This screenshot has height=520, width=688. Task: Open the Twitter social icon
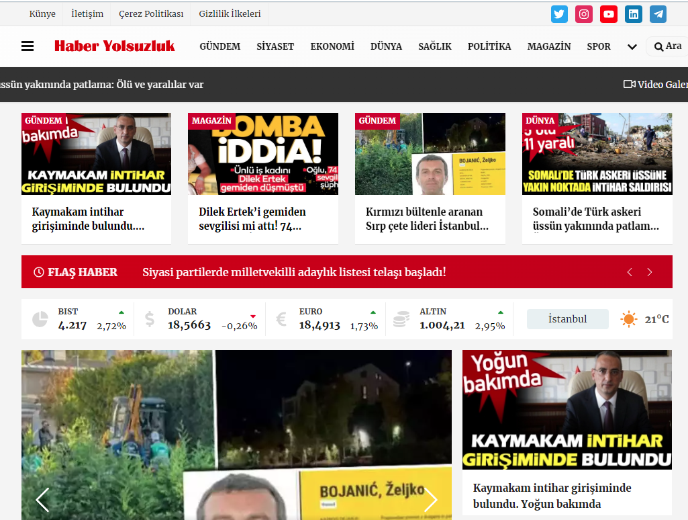click(x=559, y=14)
